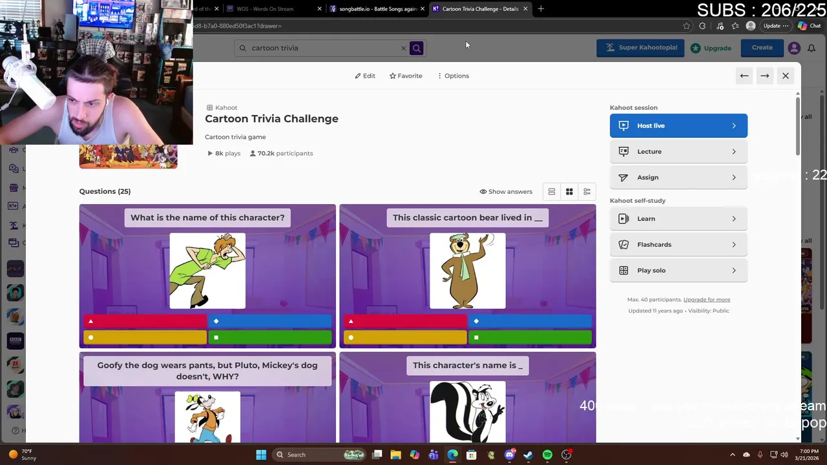This screenshot has height=465, width=827.
Task: Open browser Extensions puzzle icon
Action: [702, 26]
